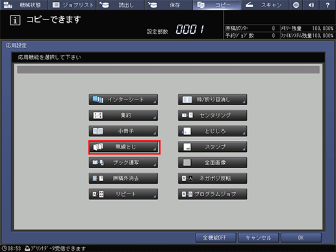This screenshot has width=336, height=252.
Task: Select the とじしろ margin function
Action: (x=213, y=131)
